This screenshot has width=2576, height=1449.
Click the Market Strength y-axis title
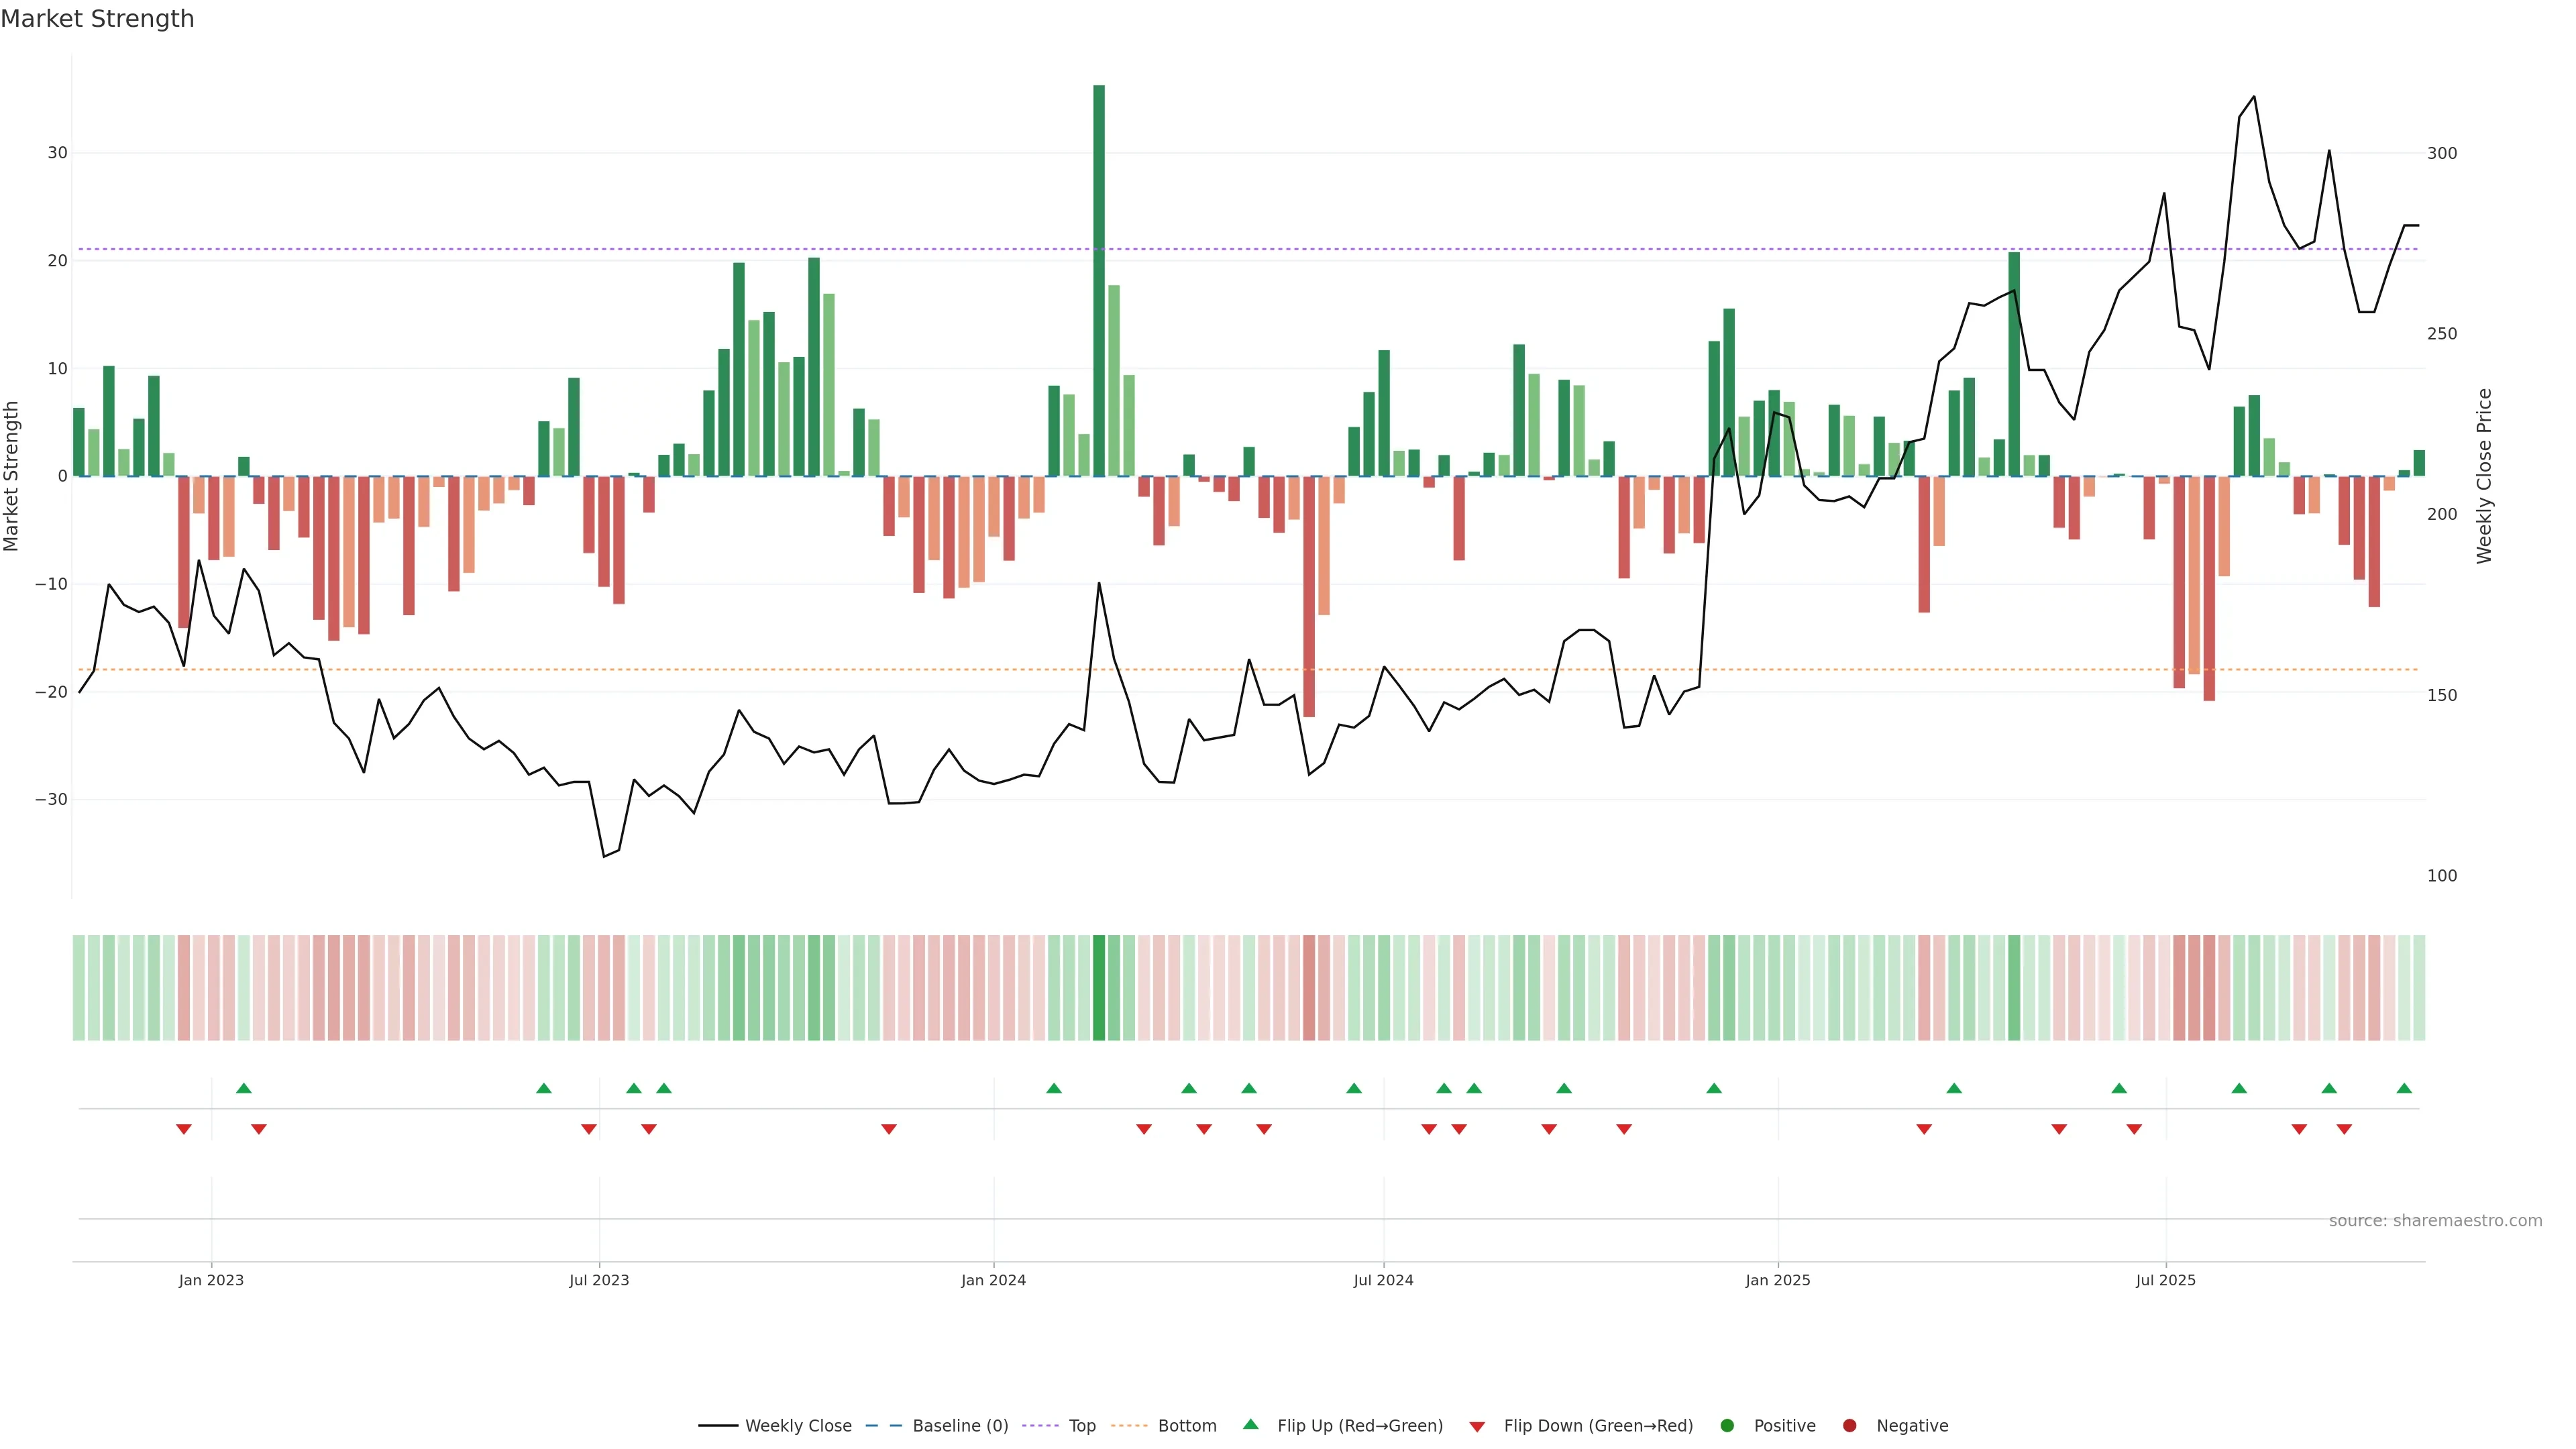pos(12,476)
